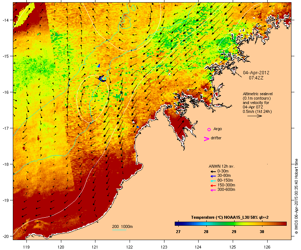Click the white closed eddy contour near 121E 16S
Viewport: 301px width, 250px height.
[x=93, y=99]
